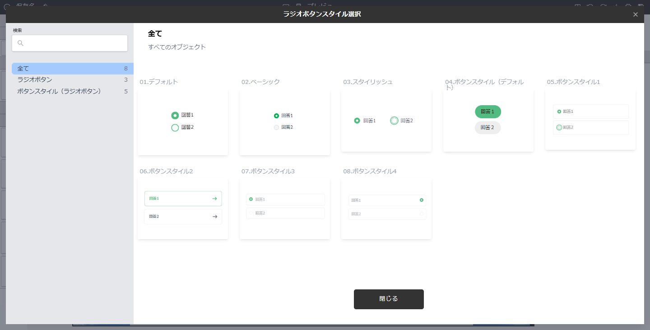Pick the 03.スタイリッシュ style card
This screenshot has width=650, height=330.
(386, 121)
